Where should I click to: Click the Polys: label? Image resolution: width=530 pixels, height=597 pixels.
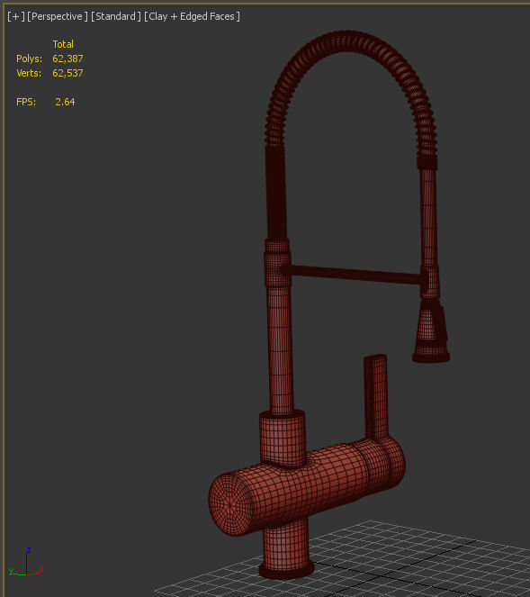(x=30, y=59)
